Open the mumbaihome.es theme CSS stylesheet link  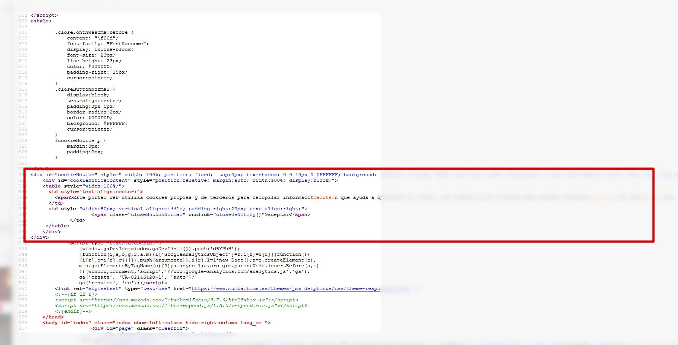pyautogui.click(x=286, y=288)
